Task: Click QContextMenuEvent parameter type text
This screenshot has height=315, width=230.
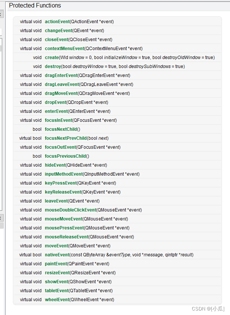Action: pyautogui.click(x=106, y=49)
